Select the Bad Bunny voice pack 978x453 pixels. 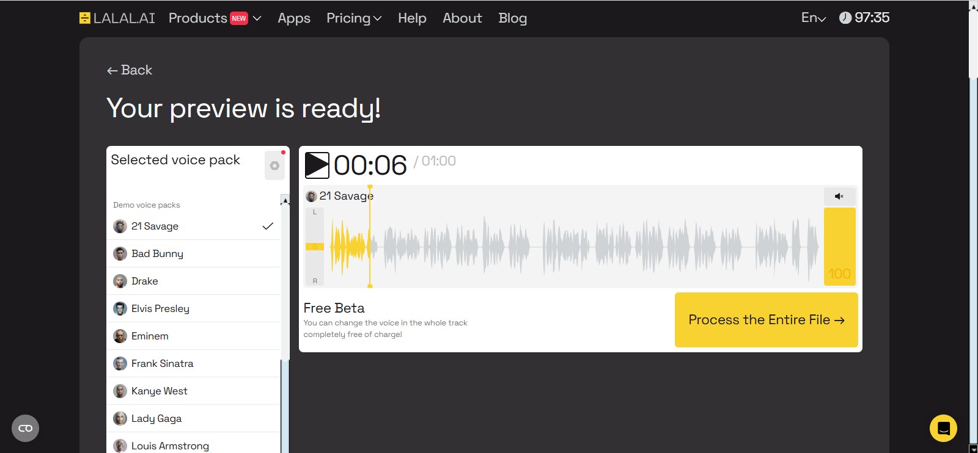tap(193, 253)
